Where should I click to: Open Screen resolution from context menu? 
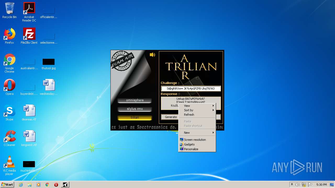pyautogui.click(x=197, y=140)
